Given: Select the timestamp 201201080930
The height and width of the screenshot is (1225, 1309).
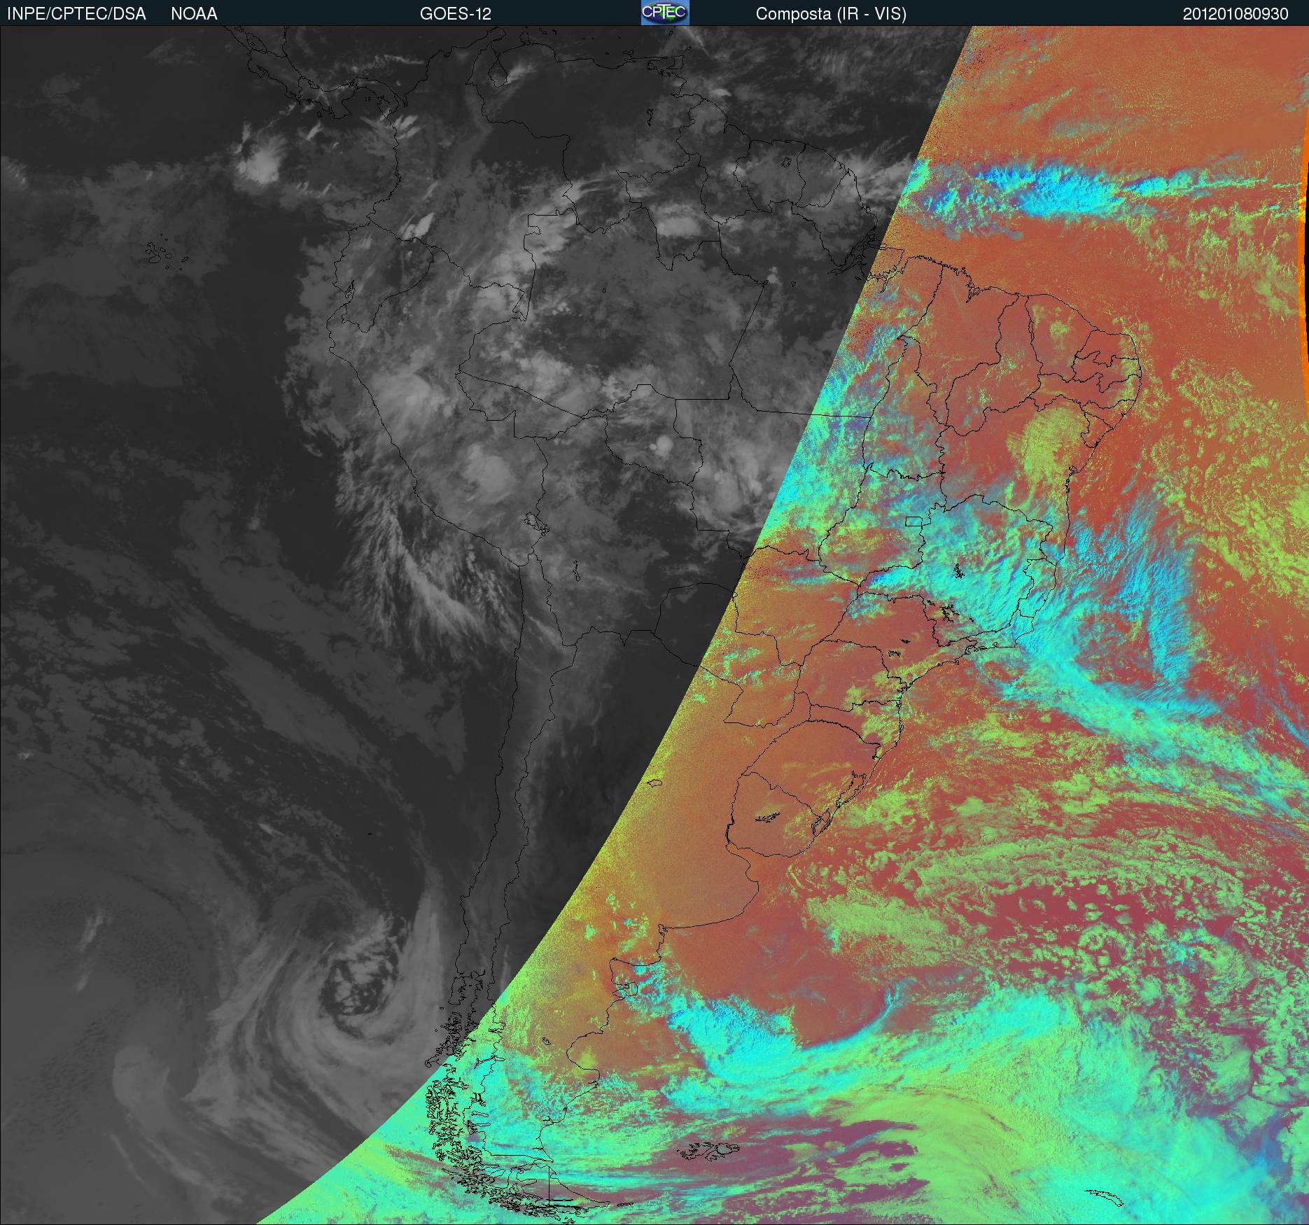Looking at the screenshot, I should (x=1235, y=14).
